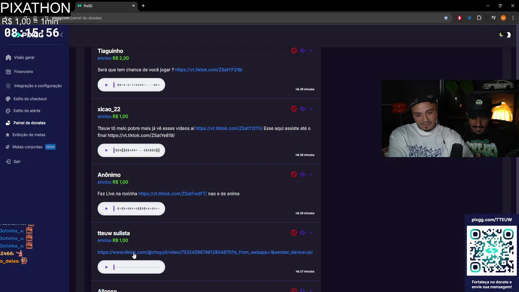Image resolution: width=519 pixels, height=292 pixels.
Task: Seek within Tiaguinho's audio waveform
Action: pyautogui.click(x=137, y=85)
